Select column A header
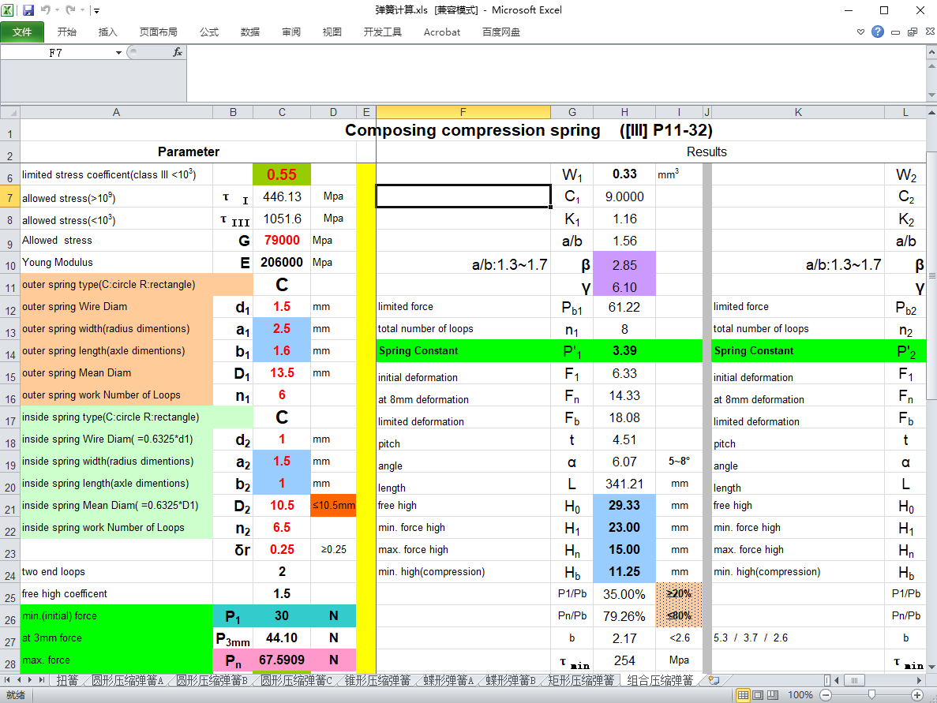 (117, 112)
